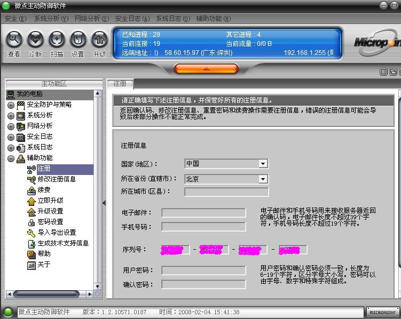Image resolution: width=401 pixels, height=319 pixels.
Task: Click the 立即升级 up-arrow icon
Action: (31, 201)
